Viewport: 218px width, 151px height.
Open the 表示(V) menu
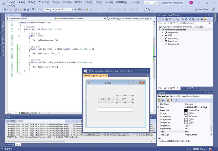[x=32, y=2]
